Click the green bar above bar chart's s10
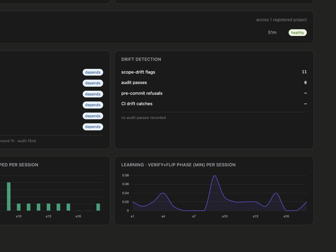The image size is (336, 252). (18, 207)
